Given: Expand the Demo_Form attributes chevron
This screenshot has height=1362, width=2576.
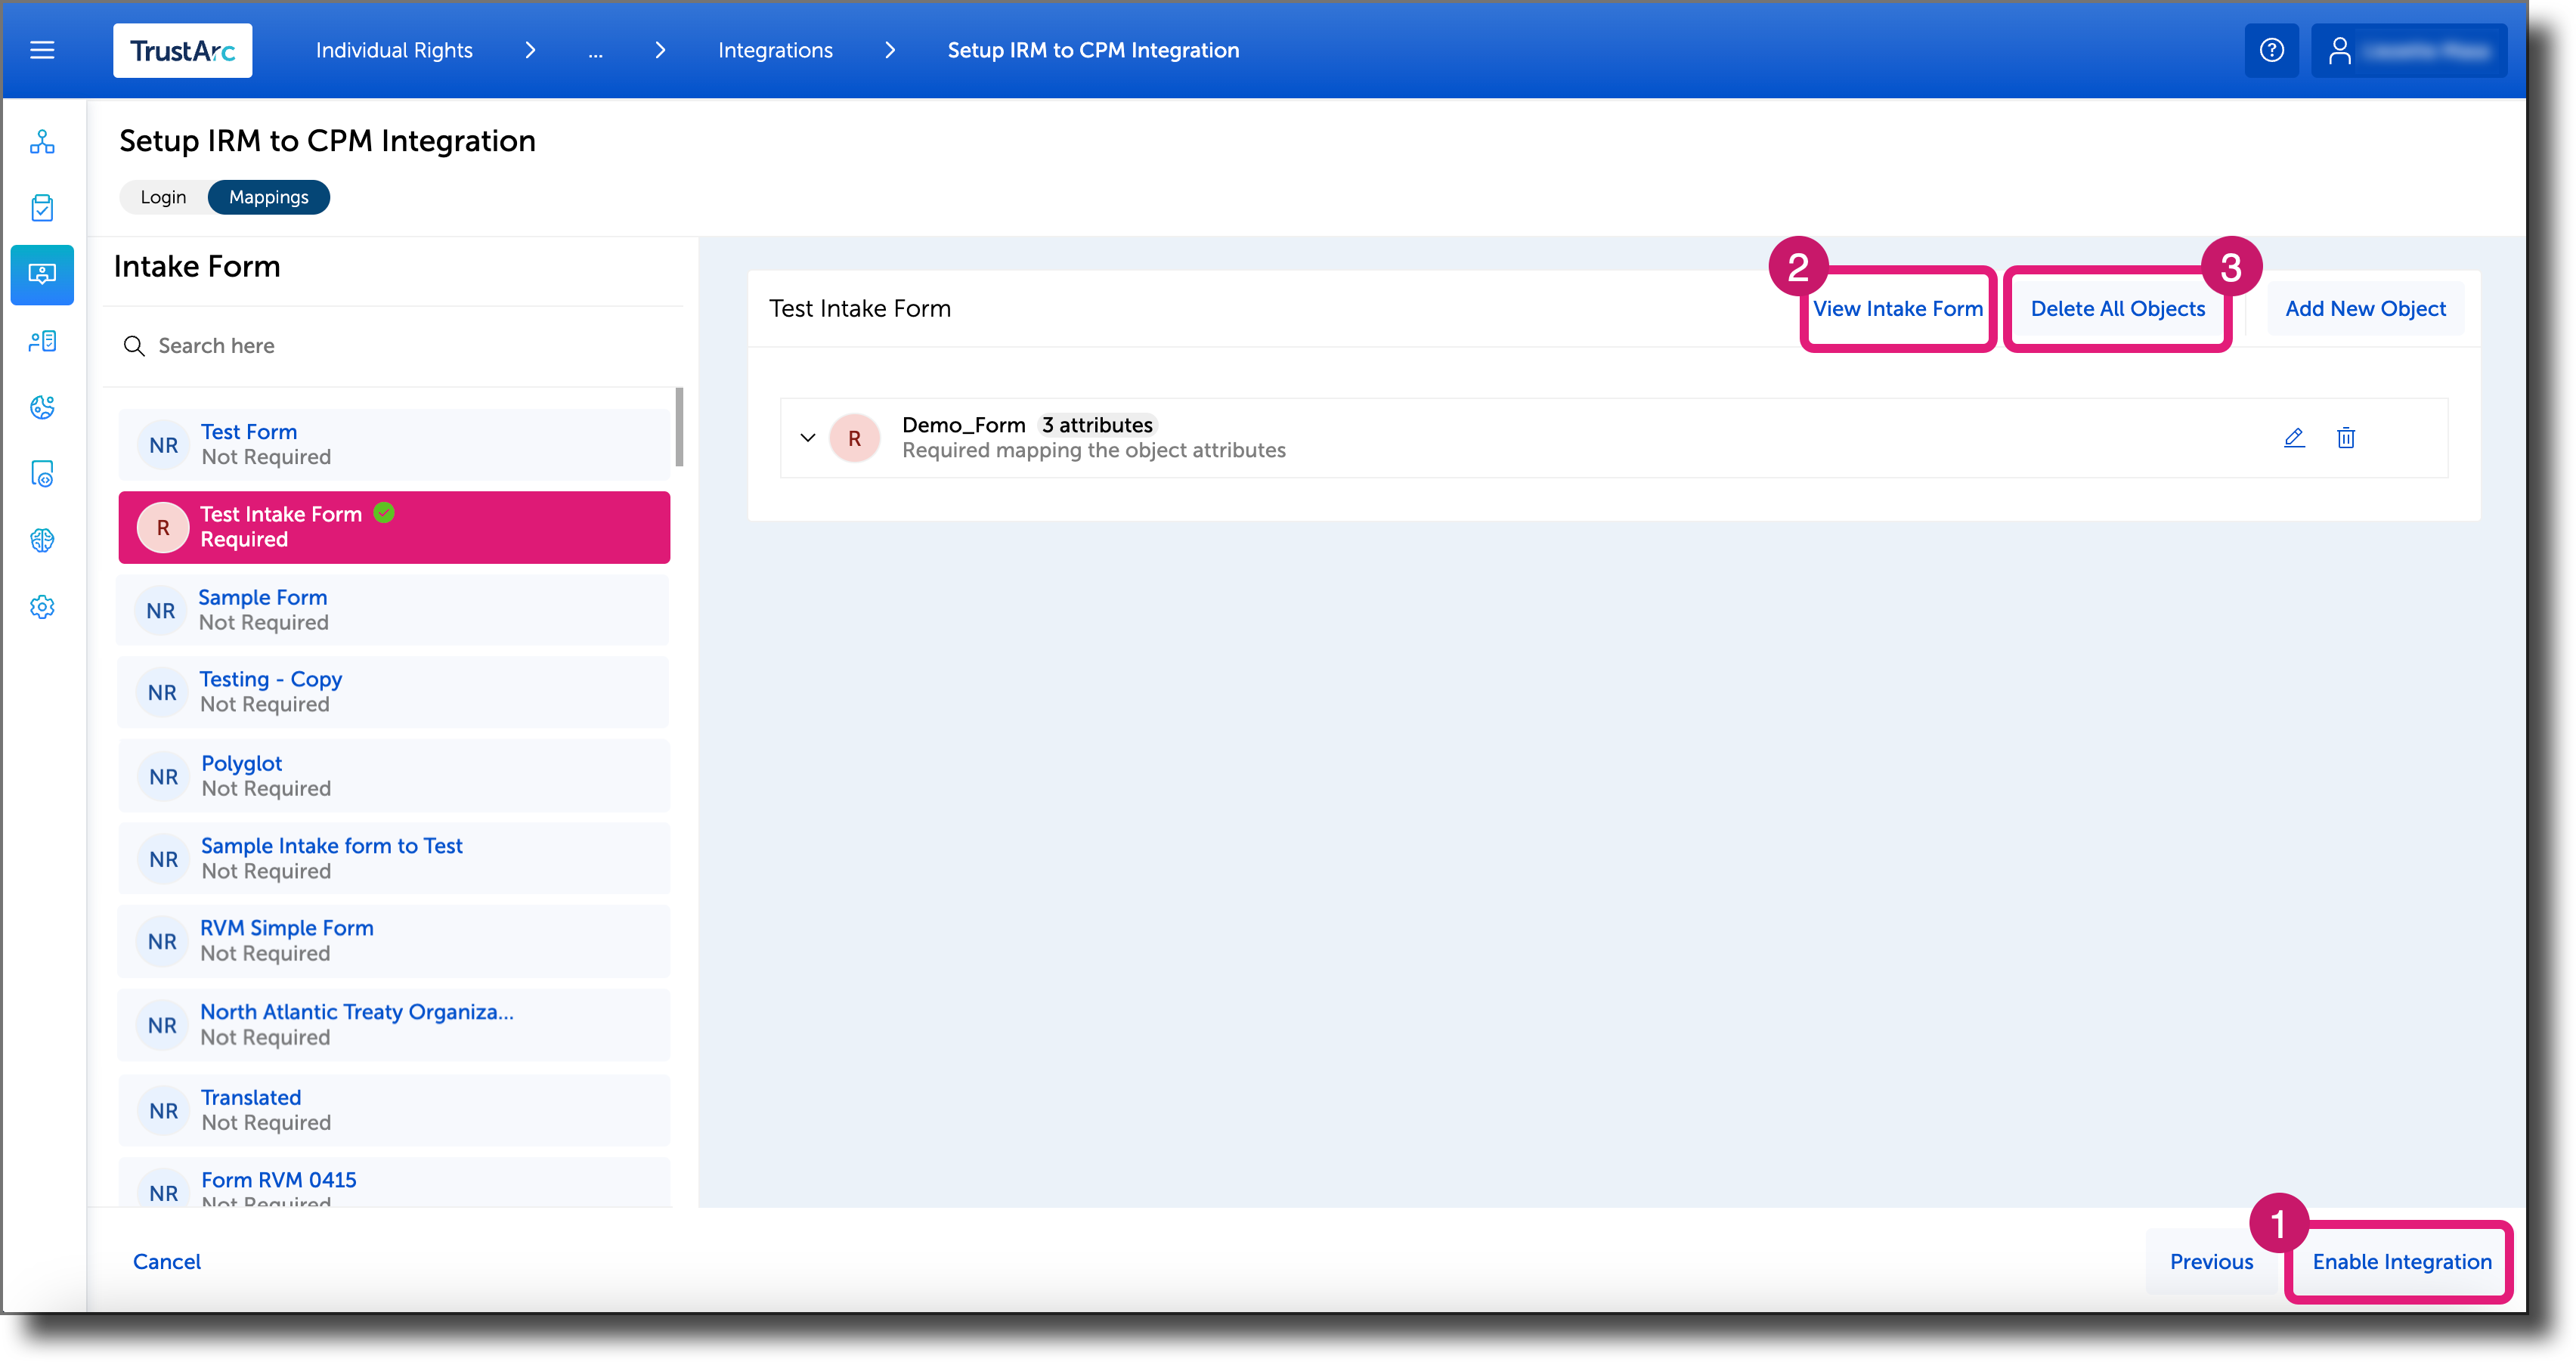Looking at the screenshot, I should (x=808, y=438).
